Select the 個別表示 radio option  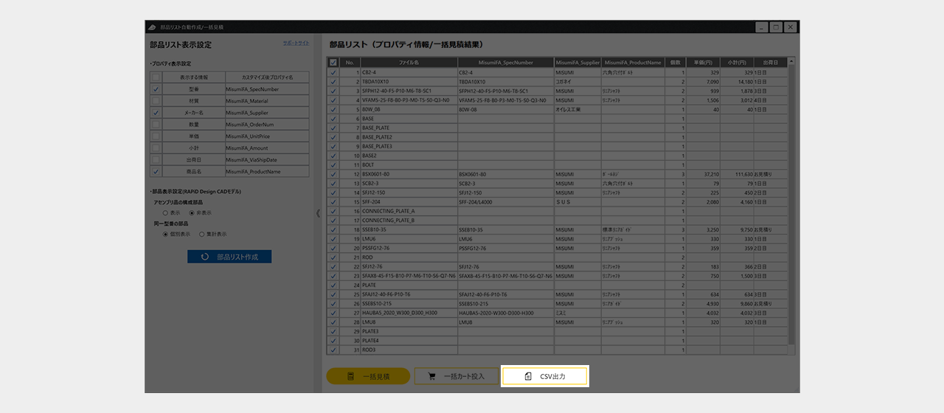pyautogui.click(x=165, y=234)
